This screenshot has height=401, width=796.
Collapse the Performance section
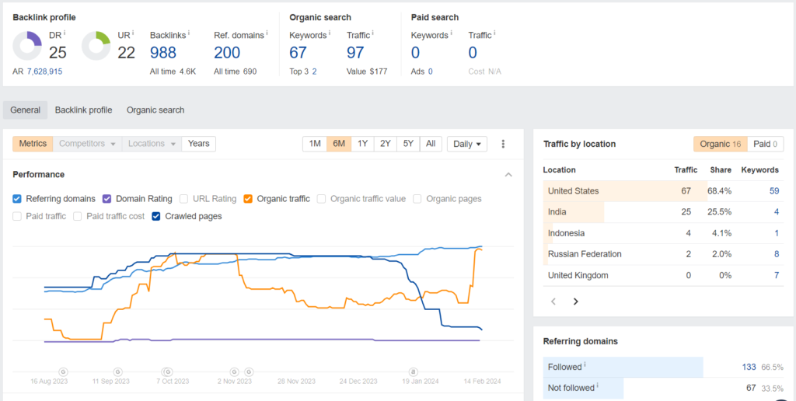(508, 175)
